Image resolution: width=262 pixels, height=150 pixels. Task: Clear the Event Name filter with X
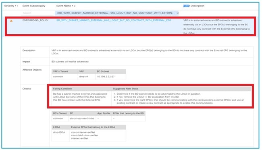[177, 13]
